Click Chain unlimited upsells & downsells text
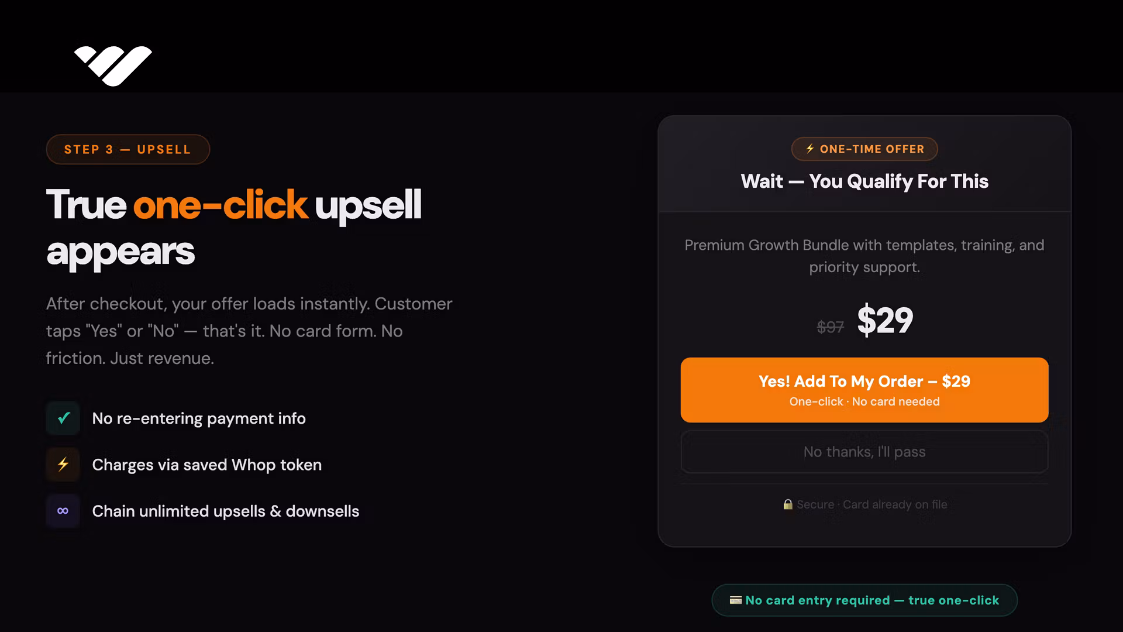Image resolution: width=1123 pixels, height=632 pixels. 225,511
